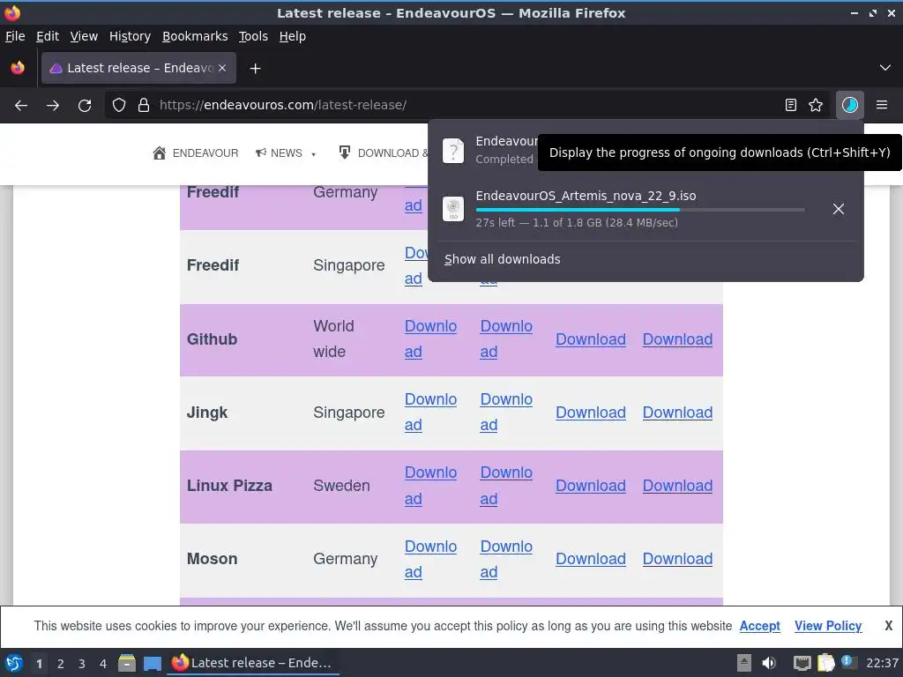903x677 pixels.
Task: Click the DOWNLOAD menu arrow icon
Action: pos(345,153)
